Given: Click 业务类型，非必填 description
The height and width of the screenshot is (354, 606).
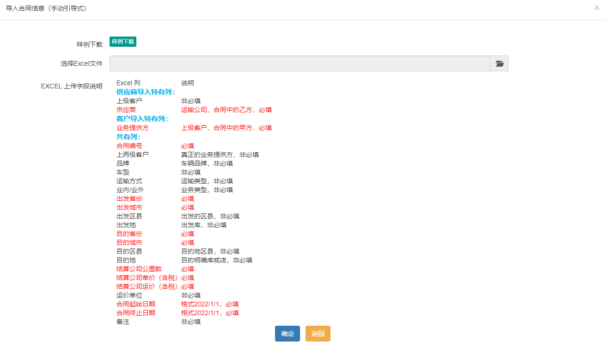Looking at the screenshot, I should pyautogui.click(x=207, y=190).
